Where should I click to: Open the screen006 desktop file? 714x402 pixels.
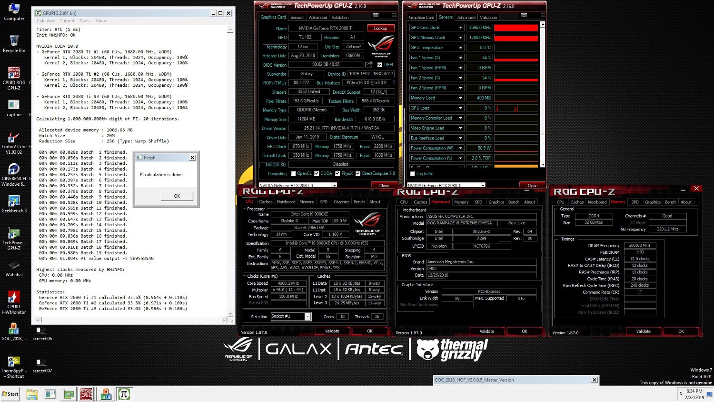coord(42,333)
